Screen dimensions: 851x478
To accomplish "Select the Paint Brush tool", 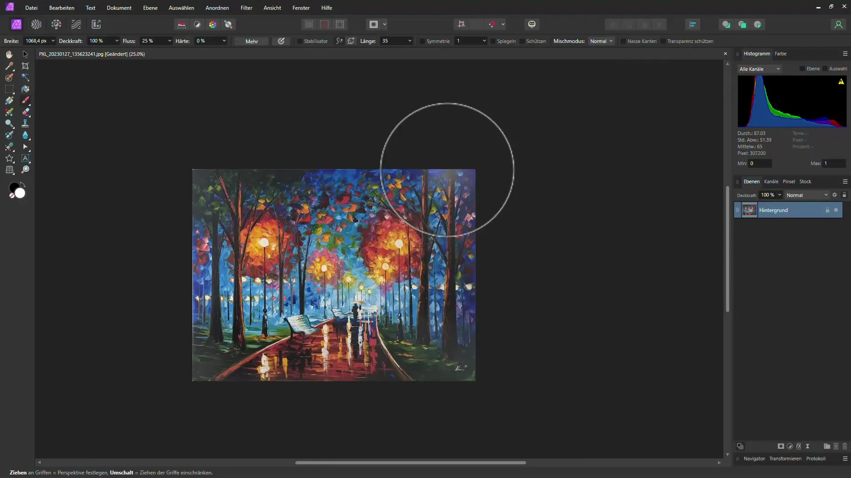I will pos(25,100).
